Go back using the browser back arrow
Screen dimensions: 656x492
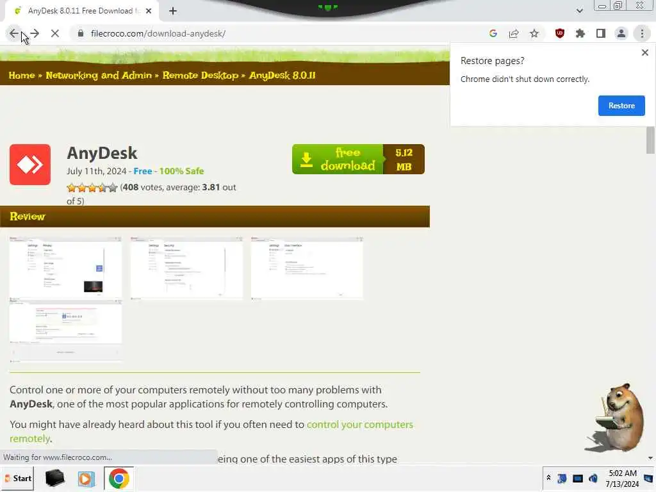[14, 33]
